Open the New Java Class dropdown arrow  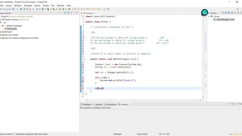(x=65, y=9)
